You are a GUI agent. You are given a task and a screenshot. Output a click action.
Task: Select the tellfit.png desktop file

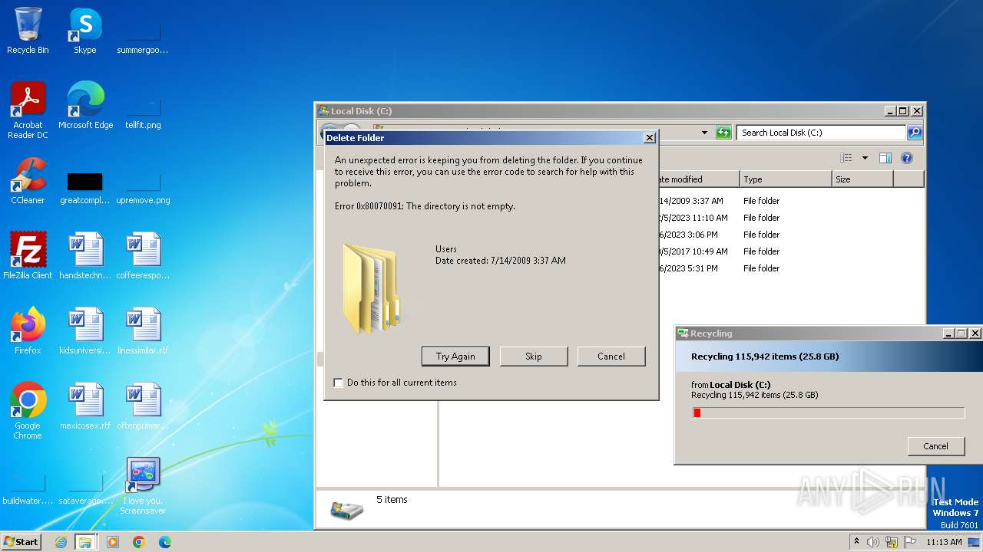click(143, 113)
